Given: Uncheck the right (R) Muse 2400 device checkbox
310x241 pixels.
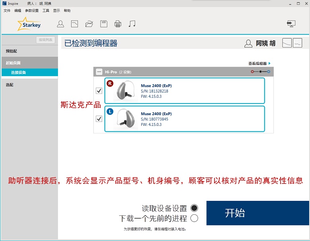Looking at the screenshot, I should (99, 91).
